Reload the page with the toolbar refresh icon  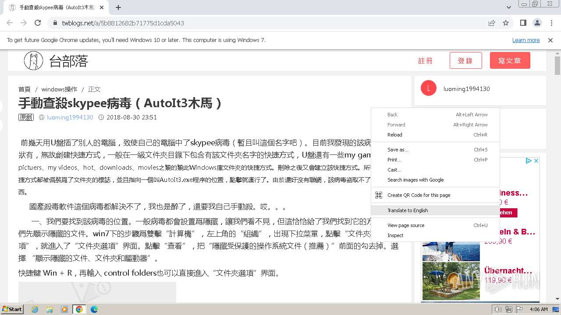38,23
